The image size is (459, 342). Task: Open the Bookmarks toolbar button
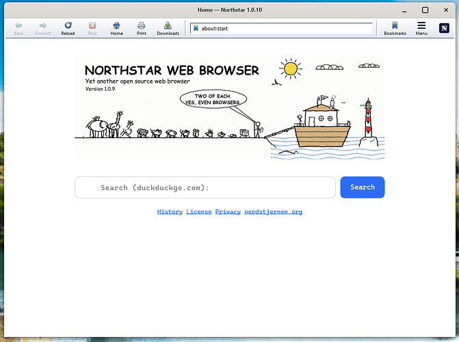coord(395,29)
